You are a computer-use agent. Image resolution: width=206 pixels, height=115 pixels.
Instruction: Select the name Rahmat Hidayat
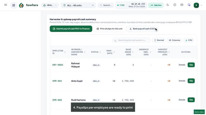pyautogui.click(x=75, y=65)
